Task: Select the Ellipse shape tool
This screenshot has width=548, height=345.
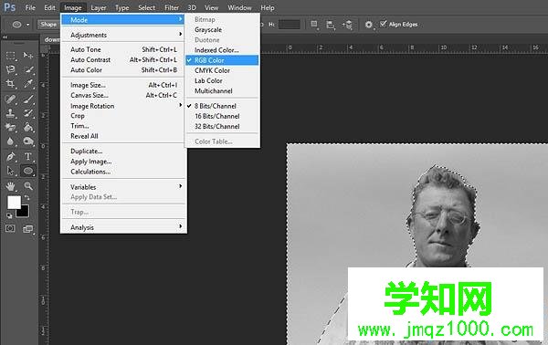Action: (28, 171)
